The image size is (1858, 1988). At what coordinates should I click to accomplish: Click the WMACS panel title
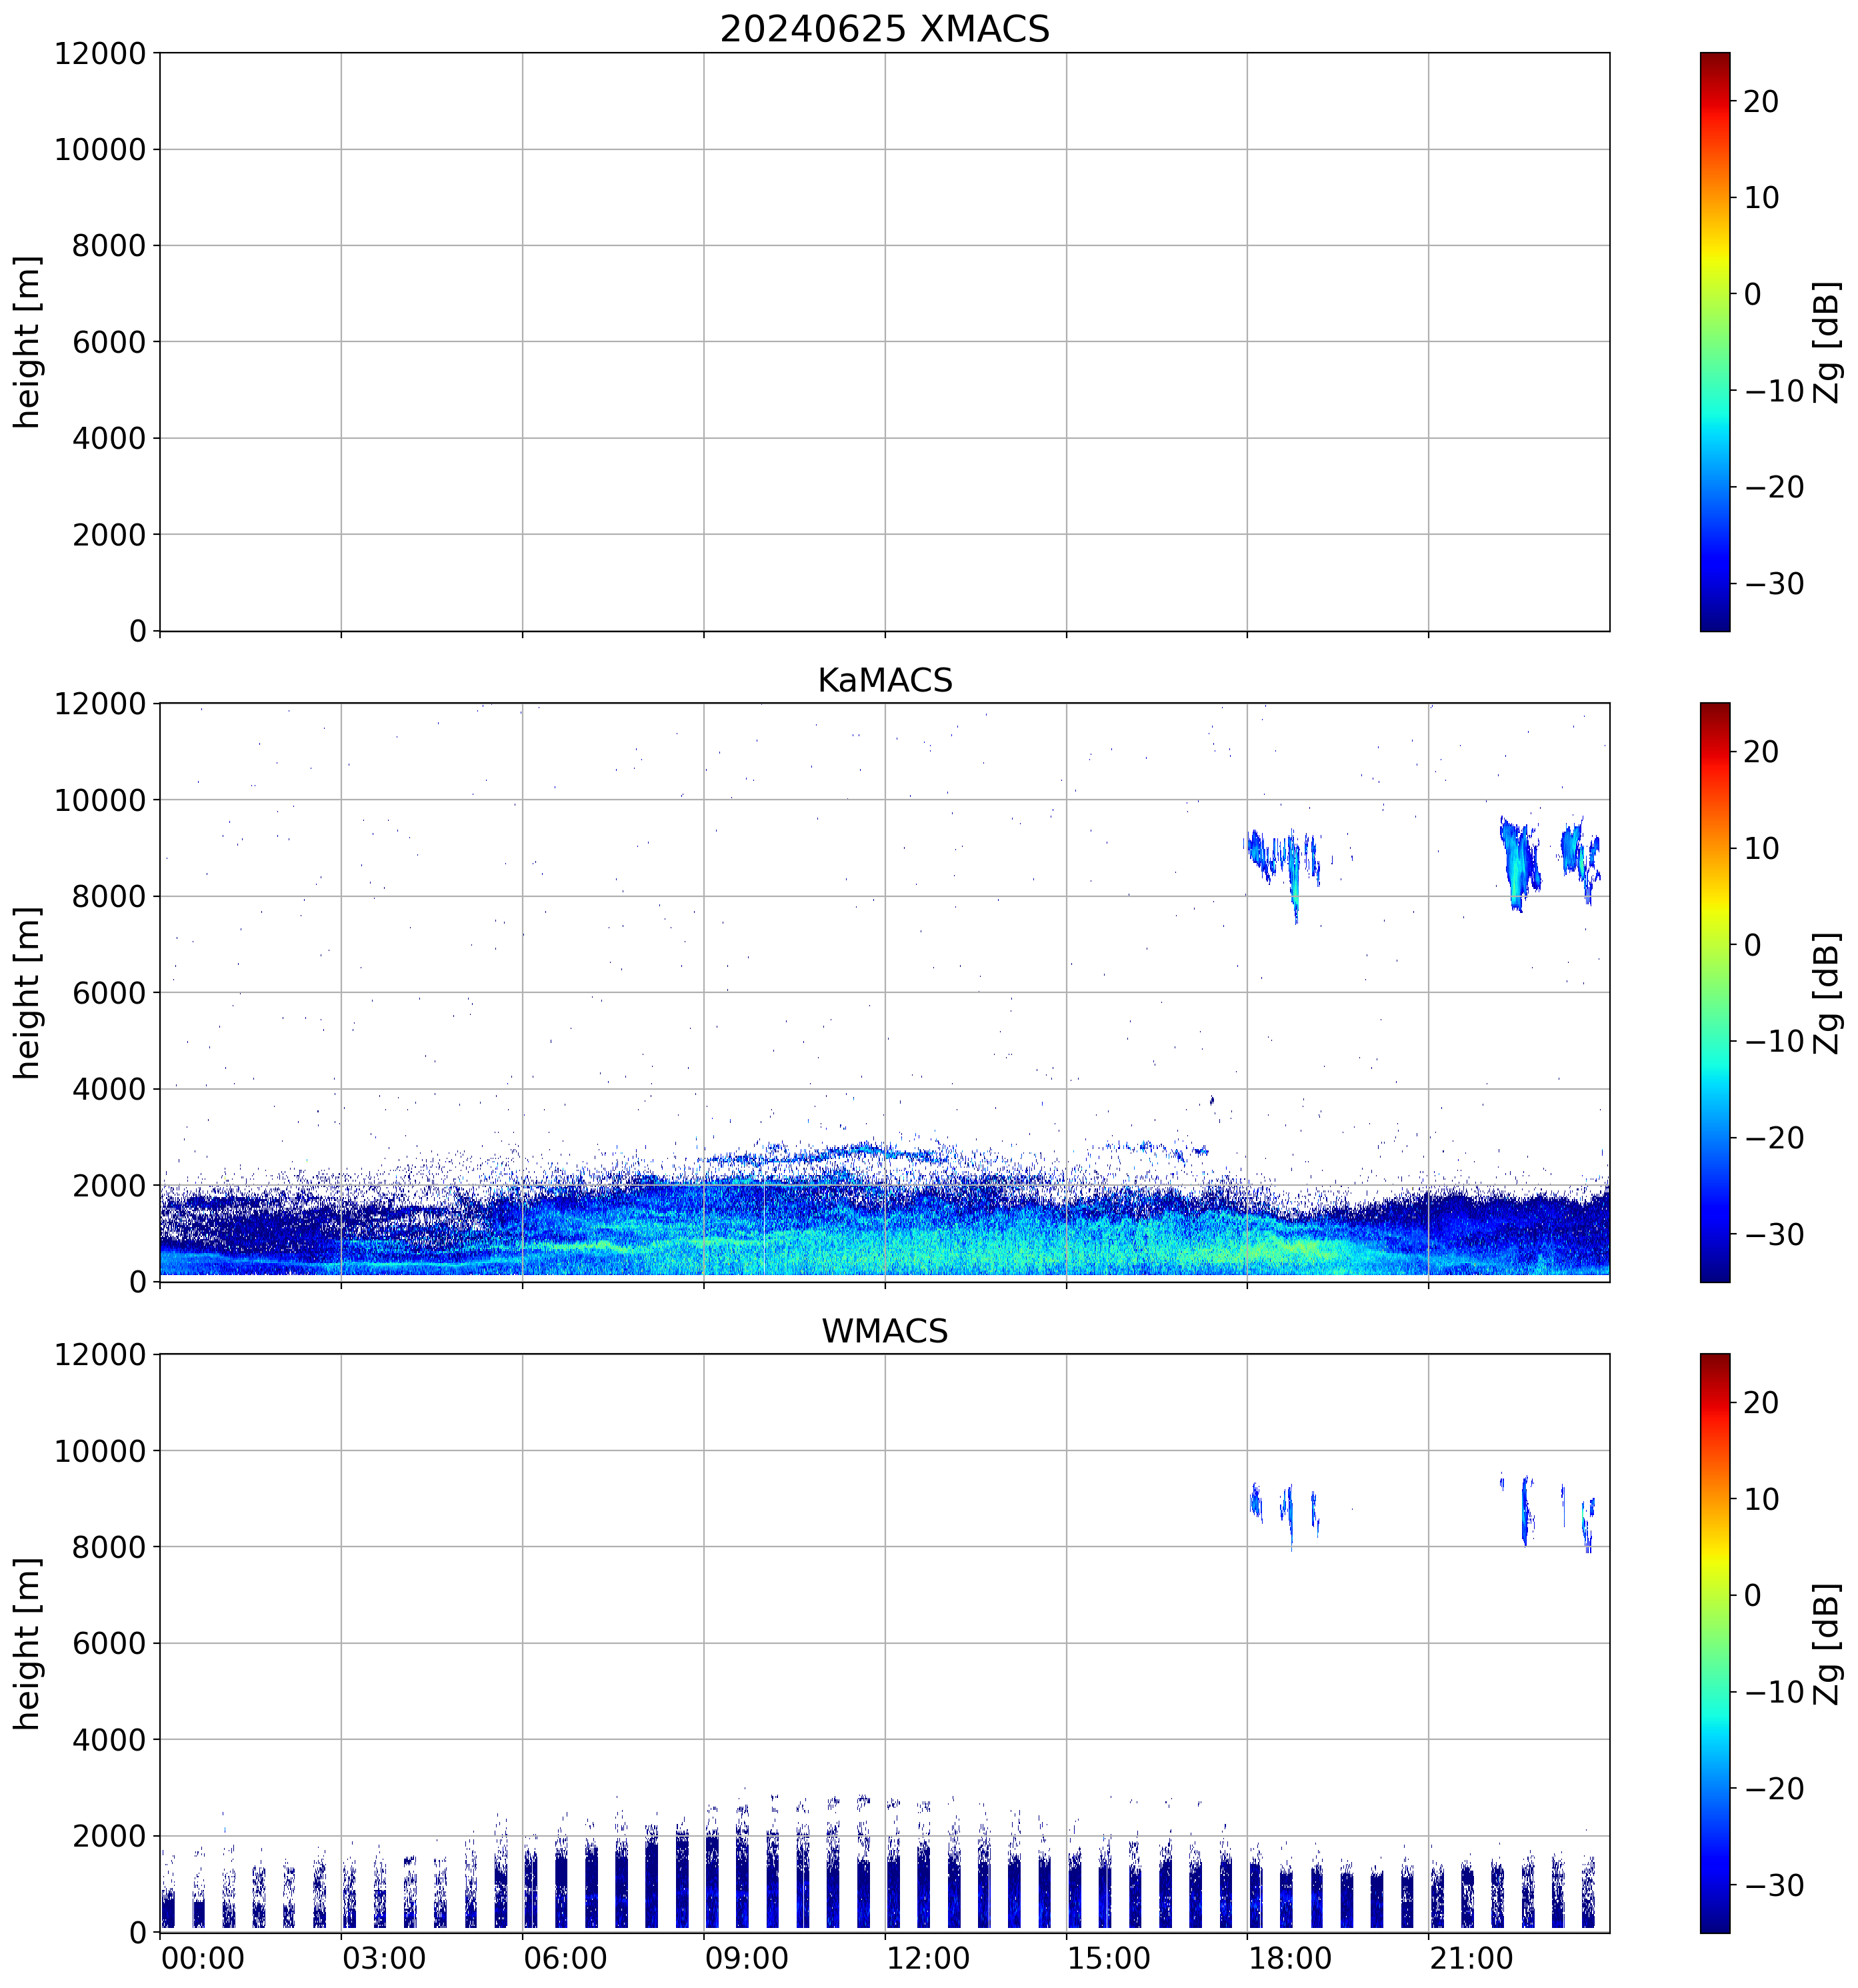point(885,1331)
